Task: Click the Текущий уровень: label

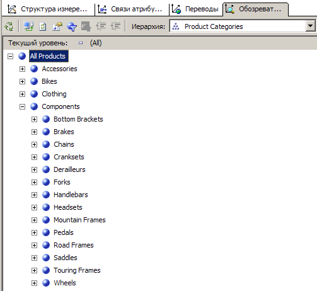Action: coord(38,43)
